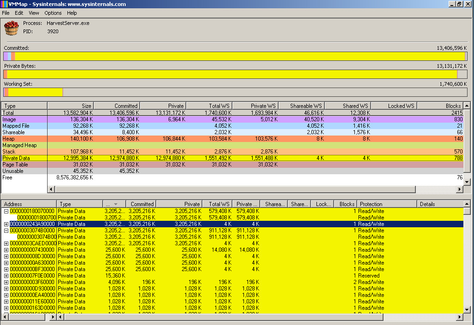Click the VMMap title bar application icon
474x325 pixels.
[4, 4]
